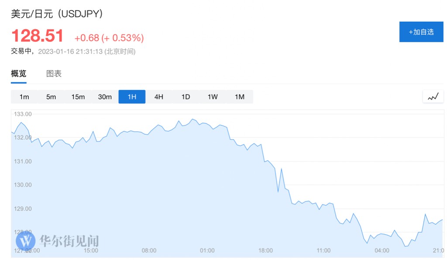Click the 133.00 price axis label
447x260 pixels.
[23, 114]
